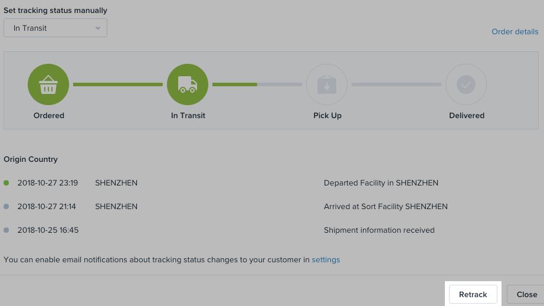Click the gray dot beside 2018-10-27 21:14
Viewport: 544px width, 306px height.
point(6,206)
